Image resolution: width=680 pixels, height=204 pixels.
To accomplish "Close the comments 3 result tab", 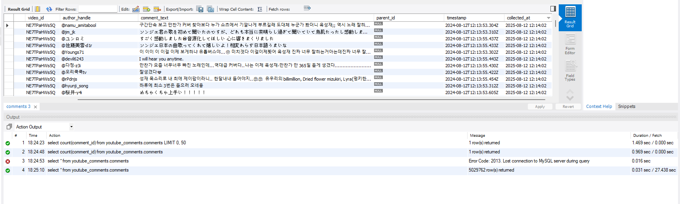I will pyautogui.click(x=36, y=107).
